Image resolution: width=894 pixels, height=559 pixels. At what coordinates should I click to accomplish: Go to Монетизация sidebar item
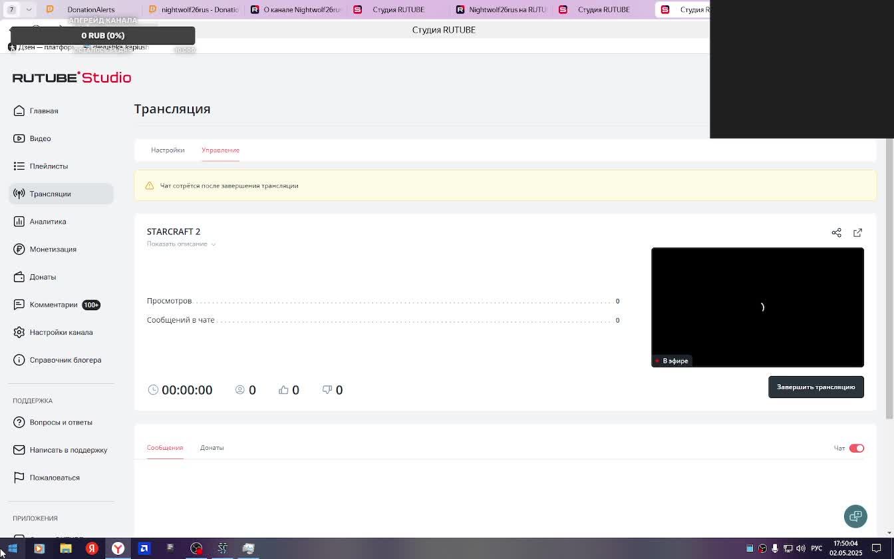53,249
